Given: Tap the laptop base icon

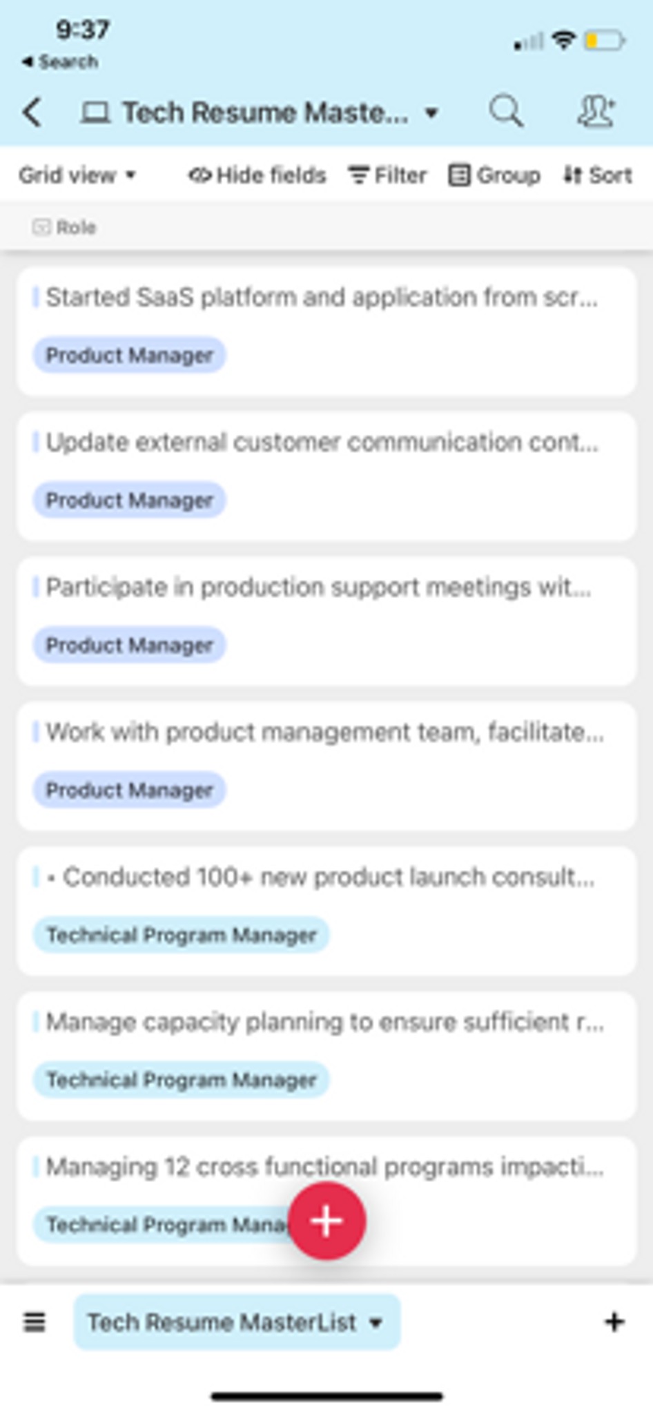Looking at the screenshot, I should [x=95, y=113].
